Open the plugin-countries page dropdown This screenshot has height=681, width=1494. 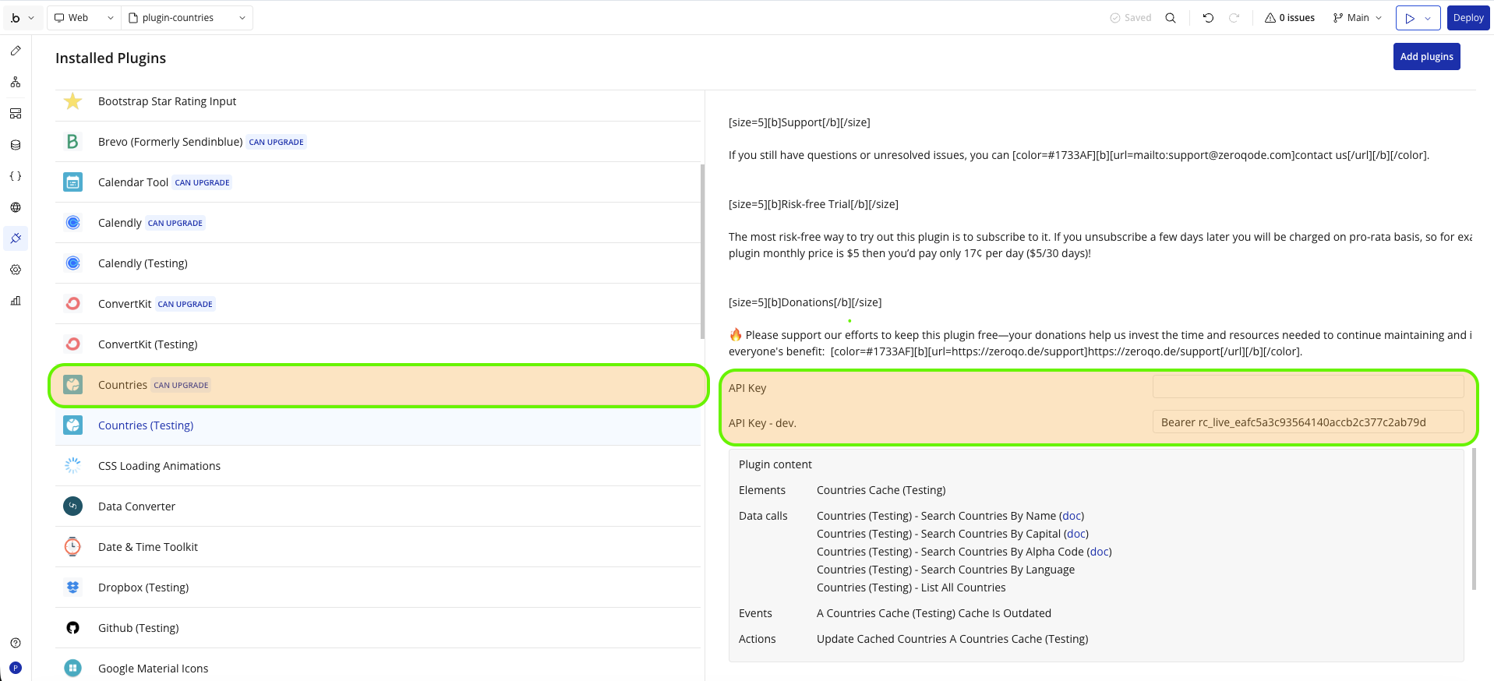click(187, 18)
